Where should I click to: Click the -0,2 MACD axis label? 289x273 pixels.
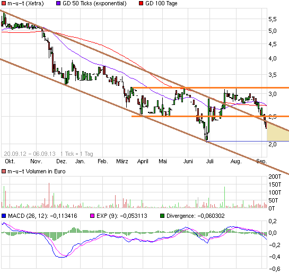tap(274, 245)
